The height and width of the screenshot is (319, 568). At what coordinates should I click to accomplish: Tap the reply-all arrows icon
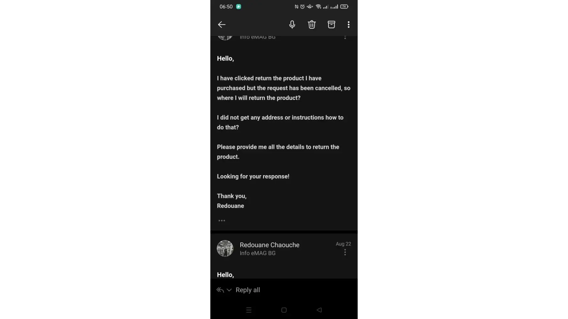coord(220,290)
